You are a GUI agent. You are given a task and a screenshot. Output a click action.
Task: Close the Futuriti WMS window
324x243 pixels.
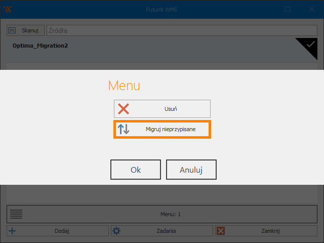coord(311,9)
